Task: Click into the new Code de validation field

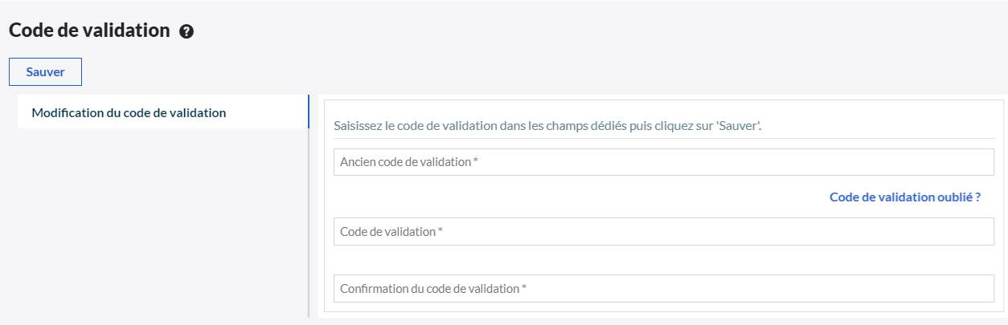Action: 663,232
